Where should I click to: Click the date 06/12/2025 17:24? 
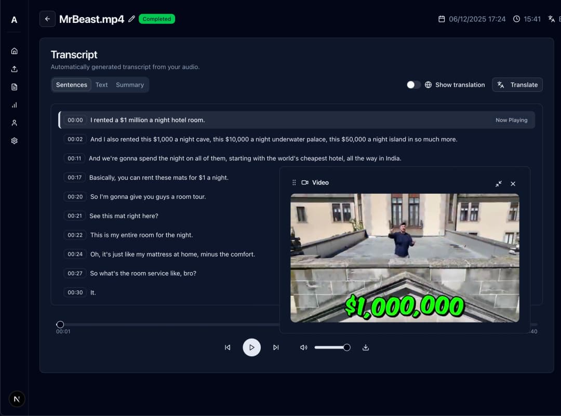(x=477, y=19)
